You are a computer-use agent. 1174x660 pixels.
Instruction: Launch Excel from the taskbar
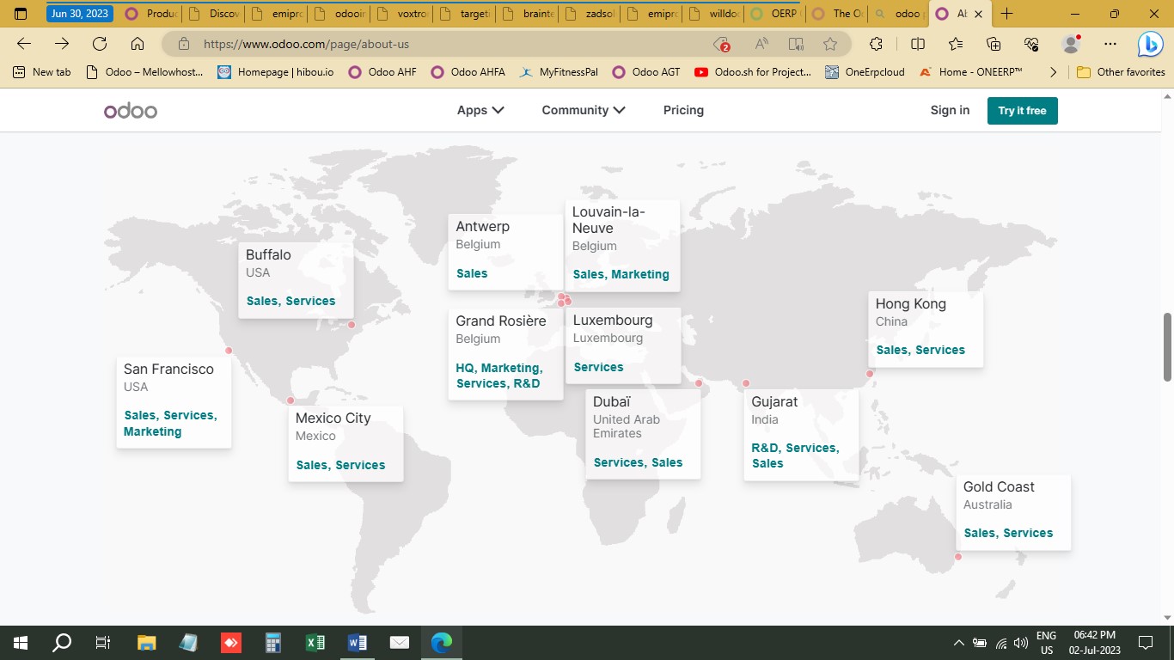coord(315,642)
